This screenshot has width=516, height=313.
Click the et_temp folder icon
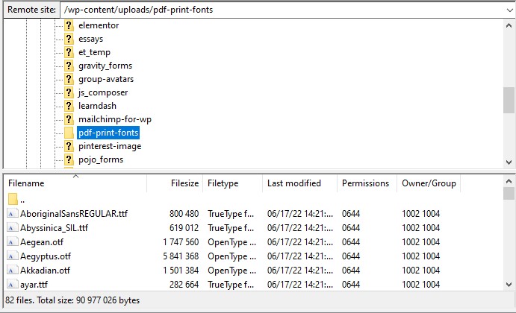69,52
